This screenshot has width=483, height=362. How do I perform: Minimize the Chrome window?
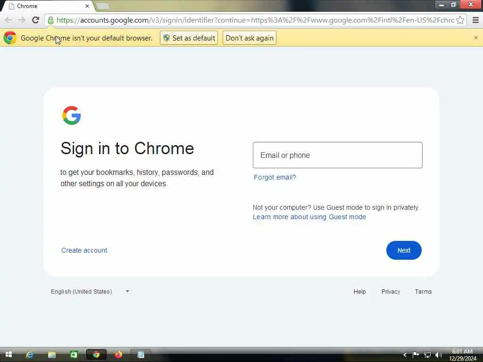point(441,5)
